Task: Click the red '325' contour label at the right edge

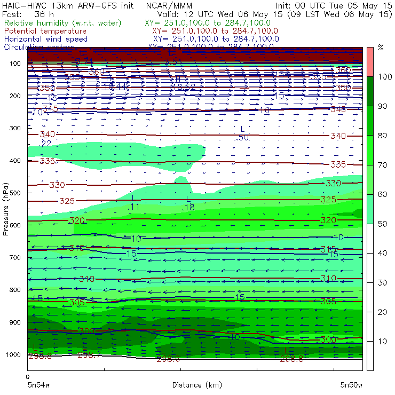Action: click(x=328, y=200)
